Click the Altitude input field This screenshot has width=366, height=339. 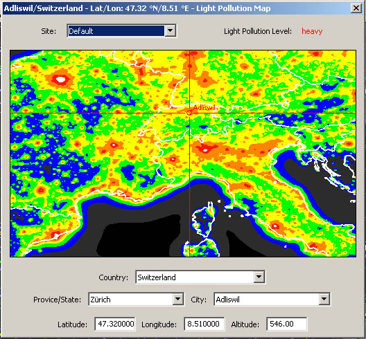287,324
